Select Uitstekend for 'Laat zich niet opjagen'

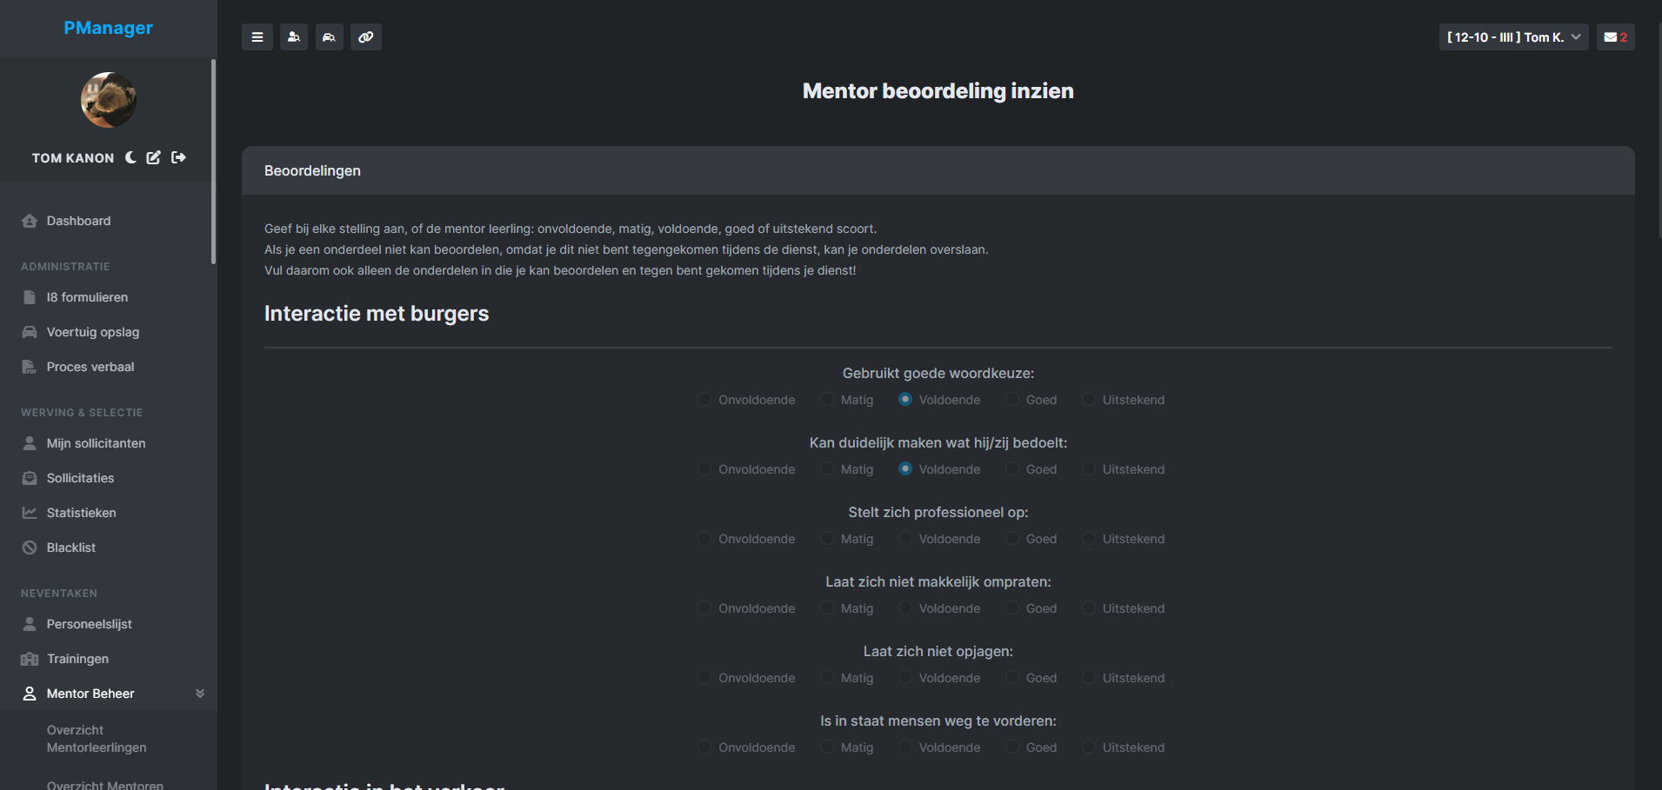pyautogui.click(x=1088, y=677)
